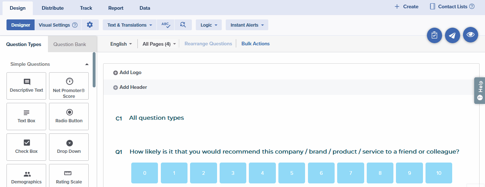Add a Check Box question type
485x187 pixels.
point(26,147)
